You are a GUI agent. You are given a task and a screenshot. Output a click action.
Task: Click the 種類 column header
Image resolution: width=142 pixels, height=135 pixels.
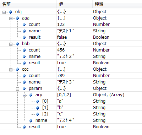[x=117, y=4]
